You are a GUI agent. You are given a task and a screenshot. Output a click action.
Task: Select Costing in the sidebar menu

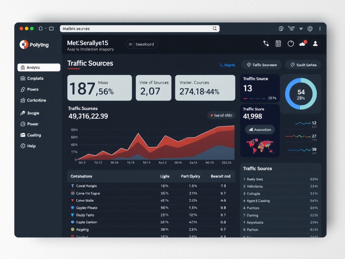click(34, 135)
